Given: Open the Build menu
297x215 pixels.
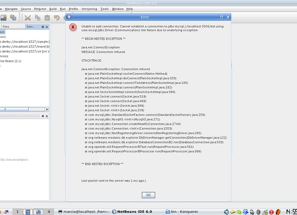Looking at the screenshot, I should pyautogui.click(x=53, y=9).
